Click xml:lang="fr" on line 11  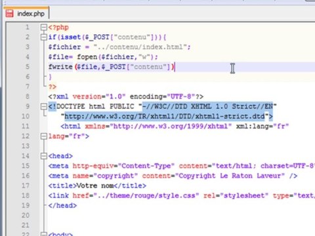point(262,127)
